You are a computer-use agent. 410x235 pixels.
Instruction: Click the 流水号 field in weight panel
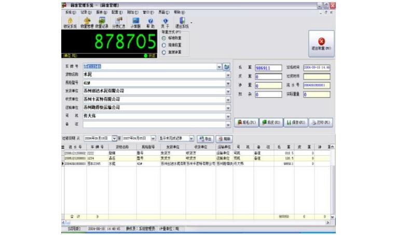tap(317, 85)
